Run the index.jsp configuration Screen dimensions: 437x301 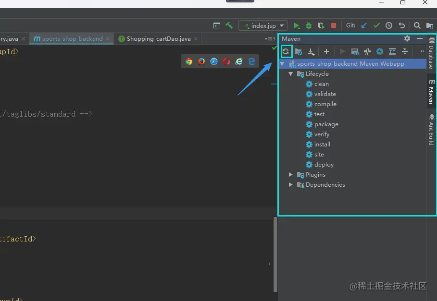pos(297,25)
